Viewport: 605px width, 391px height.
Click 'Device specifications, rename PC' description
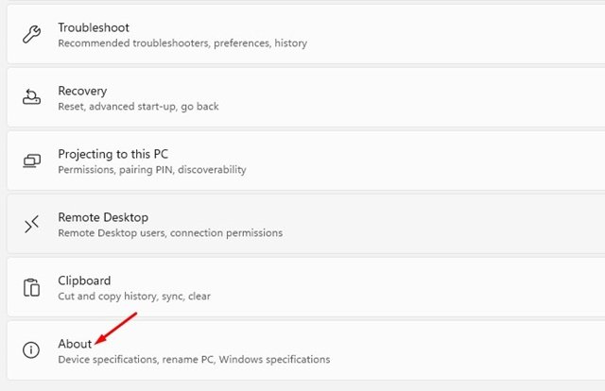tap(136, 360)
